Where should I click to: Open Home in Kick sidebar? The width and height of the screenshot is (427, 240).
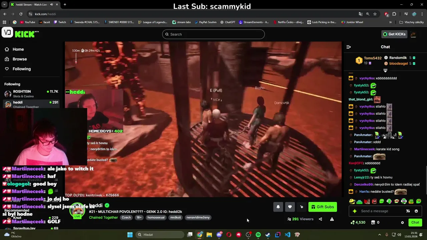click(x=14, y=49)
